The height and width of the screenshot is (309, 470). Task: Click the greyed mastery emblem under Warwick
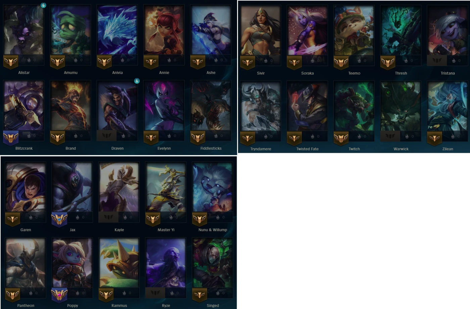pyautogui.click(x=390, y=136)
